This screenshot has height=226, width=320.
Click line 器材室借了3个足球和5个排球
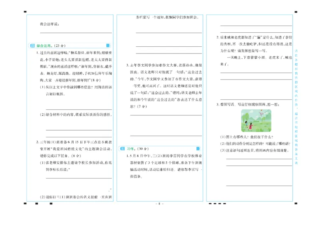pos(166,163)
